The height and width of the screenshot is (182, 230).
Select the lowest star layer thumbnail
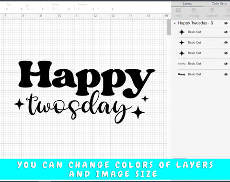(x=182, y=53)
